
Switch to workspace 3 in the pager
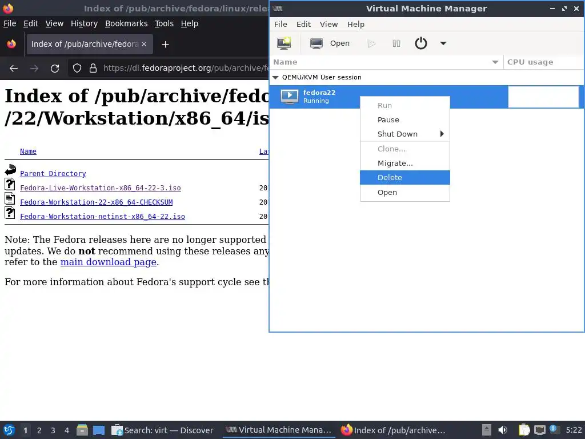(x=53, y=430)
